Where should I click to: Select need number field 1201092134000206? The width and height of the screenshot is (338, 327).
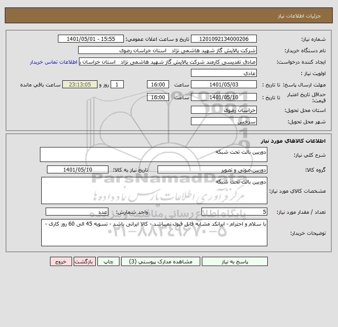[x=224, y=39]
